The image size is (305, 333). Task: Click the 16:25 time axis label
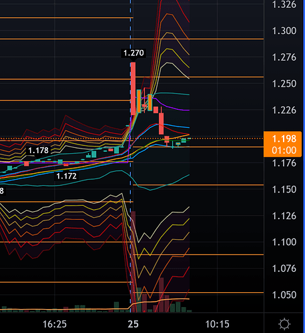[x=55, y=324]
